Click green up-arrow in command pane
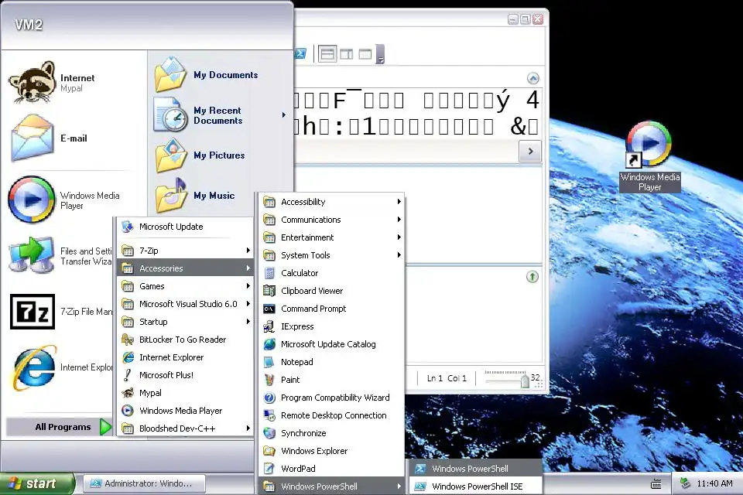The width and height of the screenshot is (743, 495). 532,277
